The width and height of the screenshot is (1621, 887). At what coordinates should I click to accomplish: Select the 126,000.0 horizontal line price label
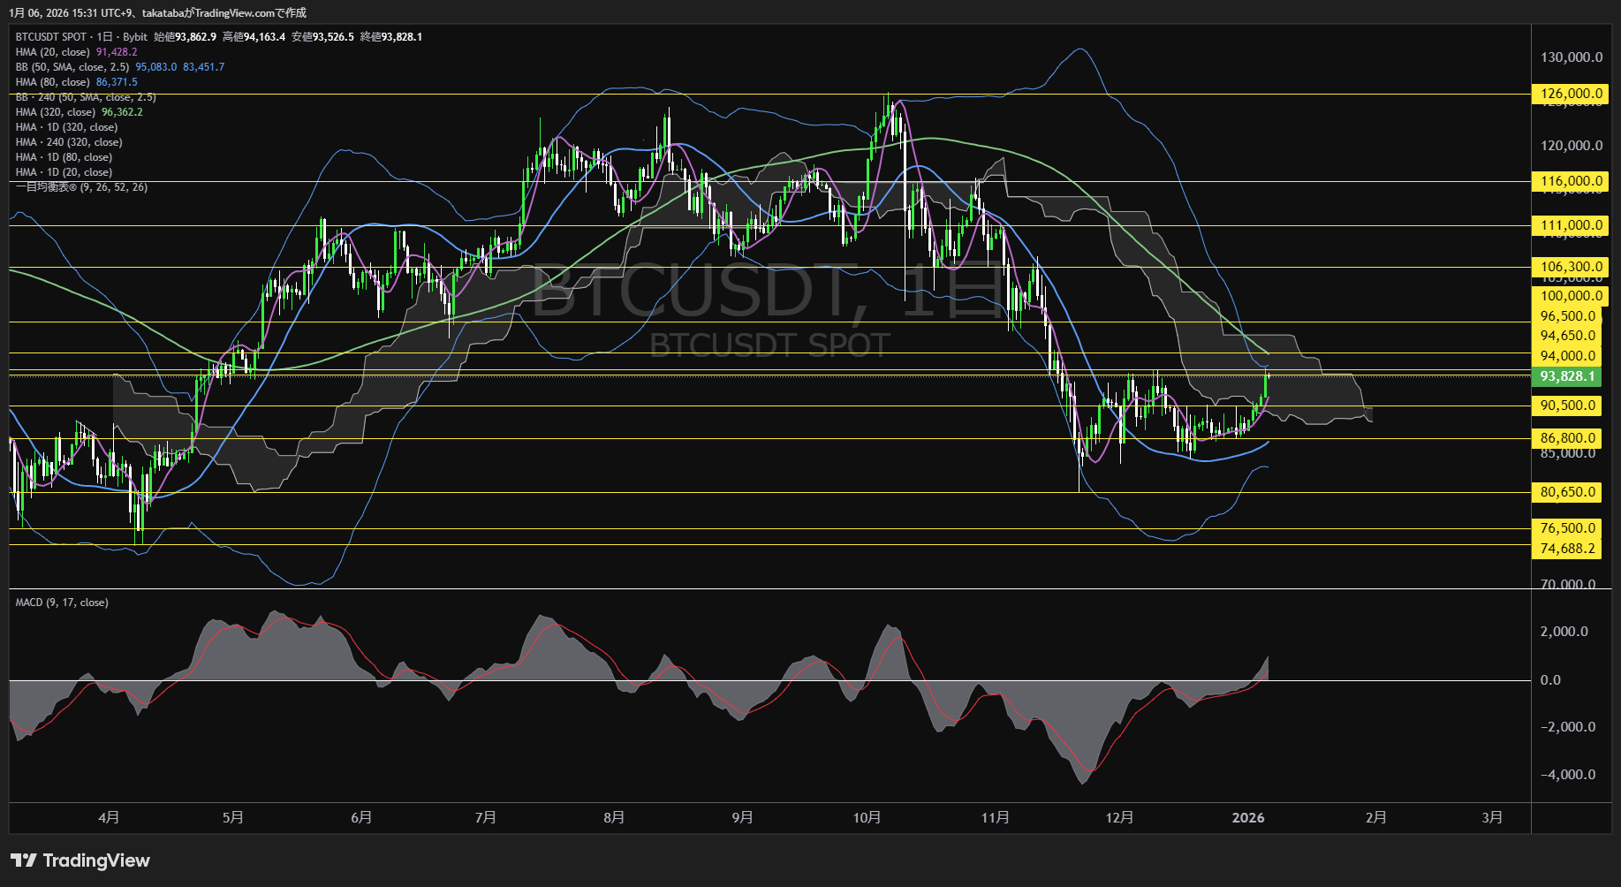(x=1571, y=94)
